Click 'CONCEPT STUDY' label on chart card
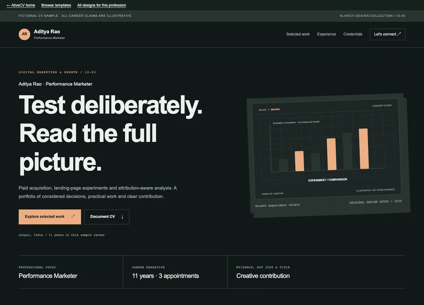The height and width of the screenshot is (305, 424). click(382, 105)
